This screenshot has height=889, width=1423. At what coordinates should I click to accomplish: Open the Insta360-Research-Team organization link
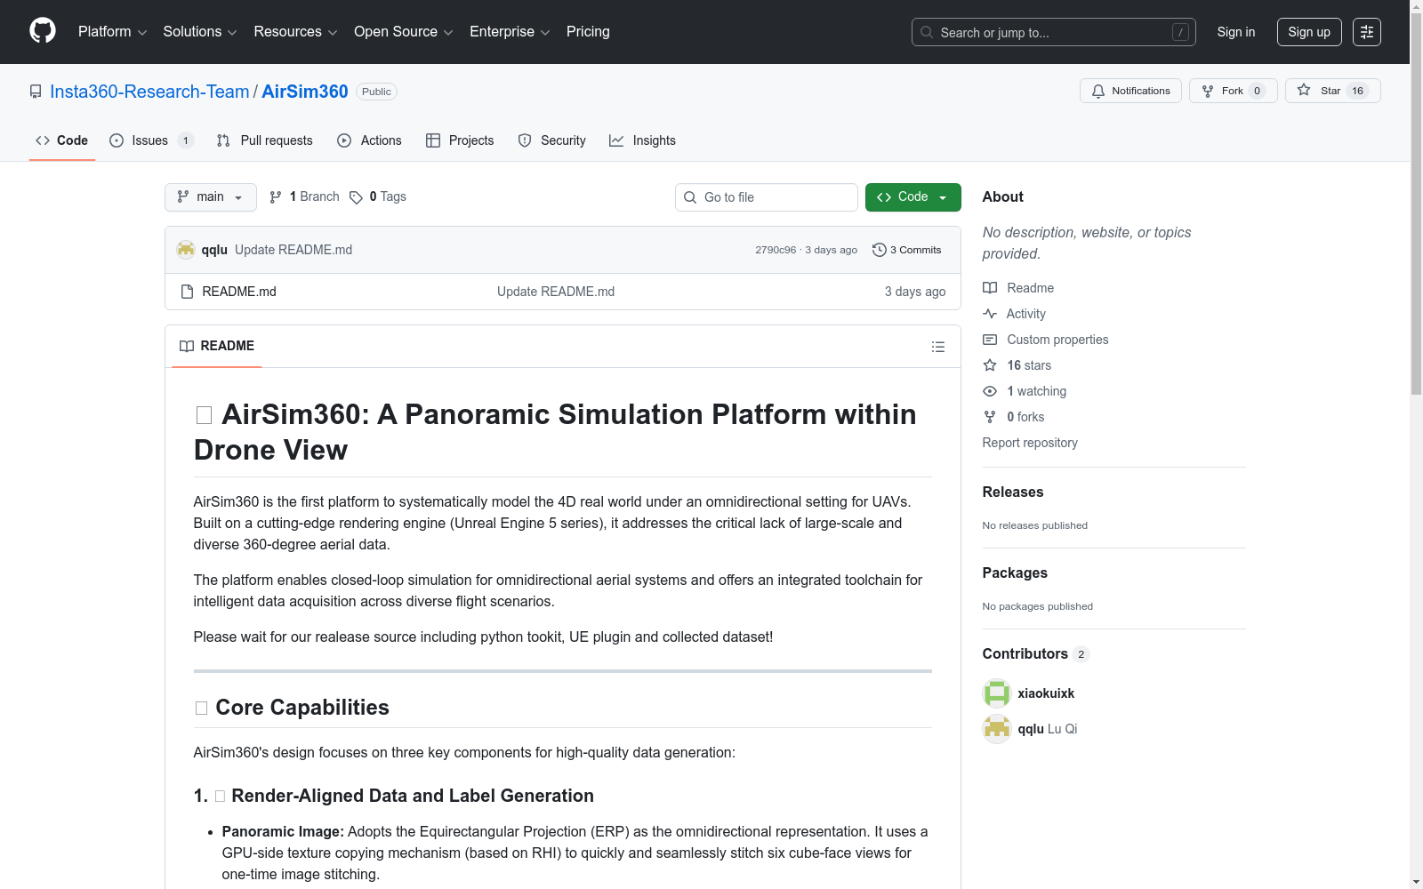point(149,92)
